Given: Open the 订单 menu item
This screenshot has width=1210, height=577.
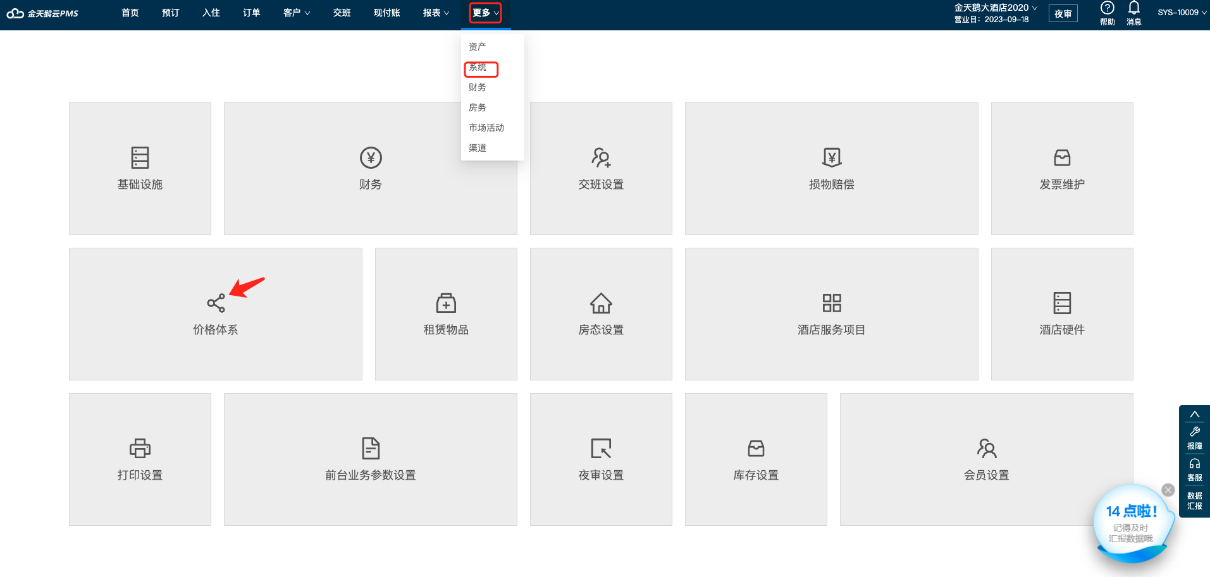Looking at the screenshot, I should click(x=252, y=13).
